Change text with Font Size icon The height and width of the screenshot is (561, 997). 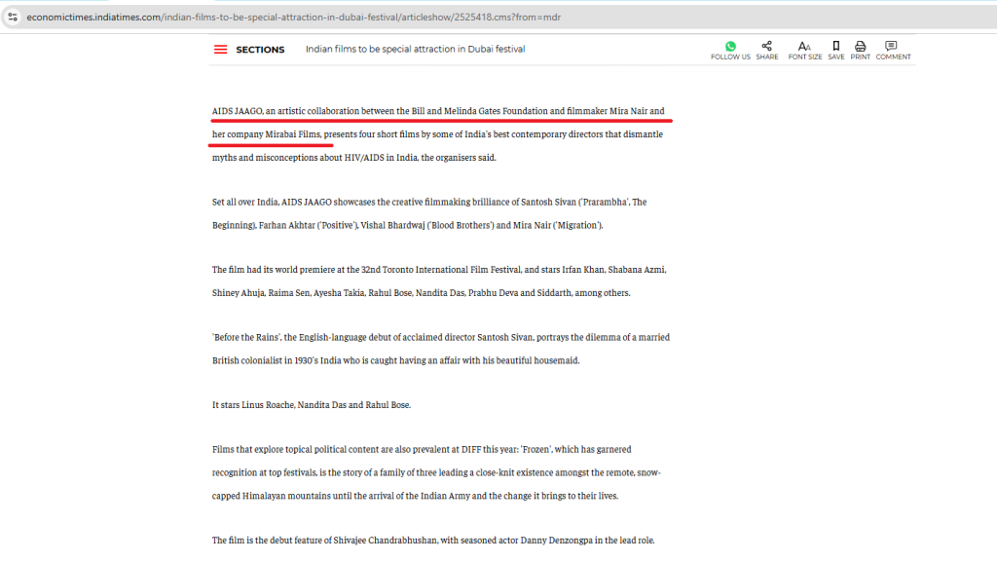click(804, 46)
